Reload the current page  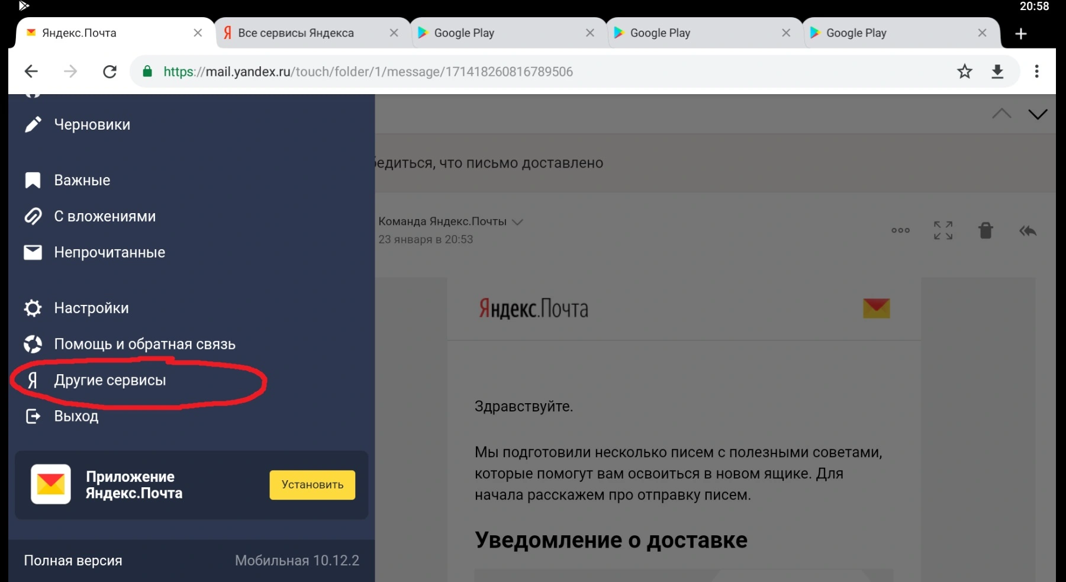110,72
